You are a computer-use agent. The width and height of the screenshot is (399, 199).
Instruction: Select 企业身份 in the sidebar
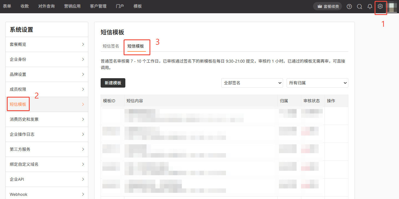(47, 59)
